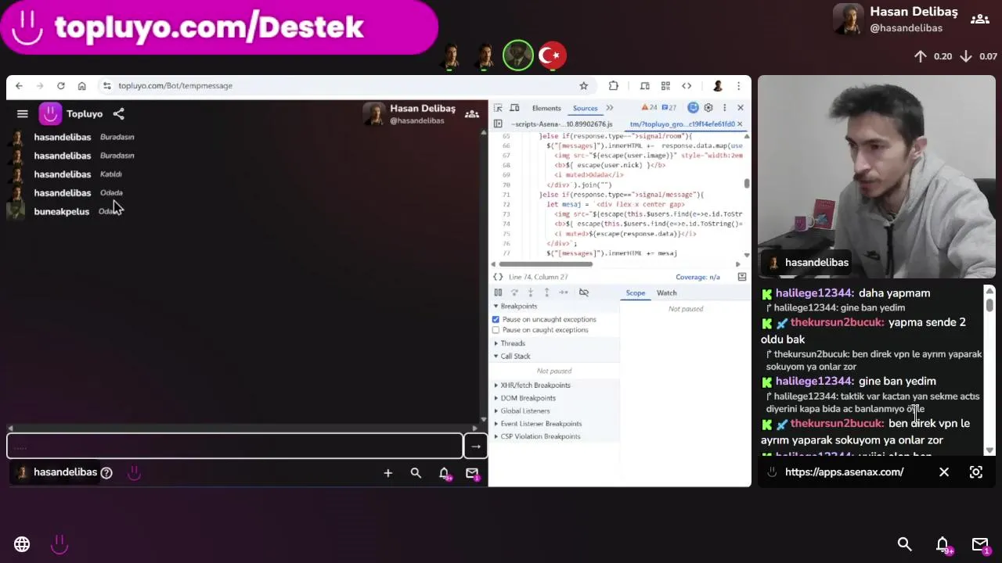Switch to the Elements tab
Screen dimensions: 1002x563
click(546, 108)
